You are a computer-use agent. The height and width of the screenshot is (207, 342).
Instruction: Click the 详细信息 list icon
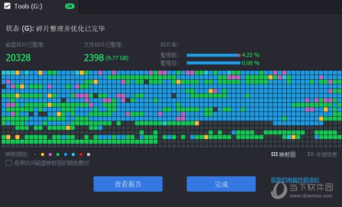point(311,155)
